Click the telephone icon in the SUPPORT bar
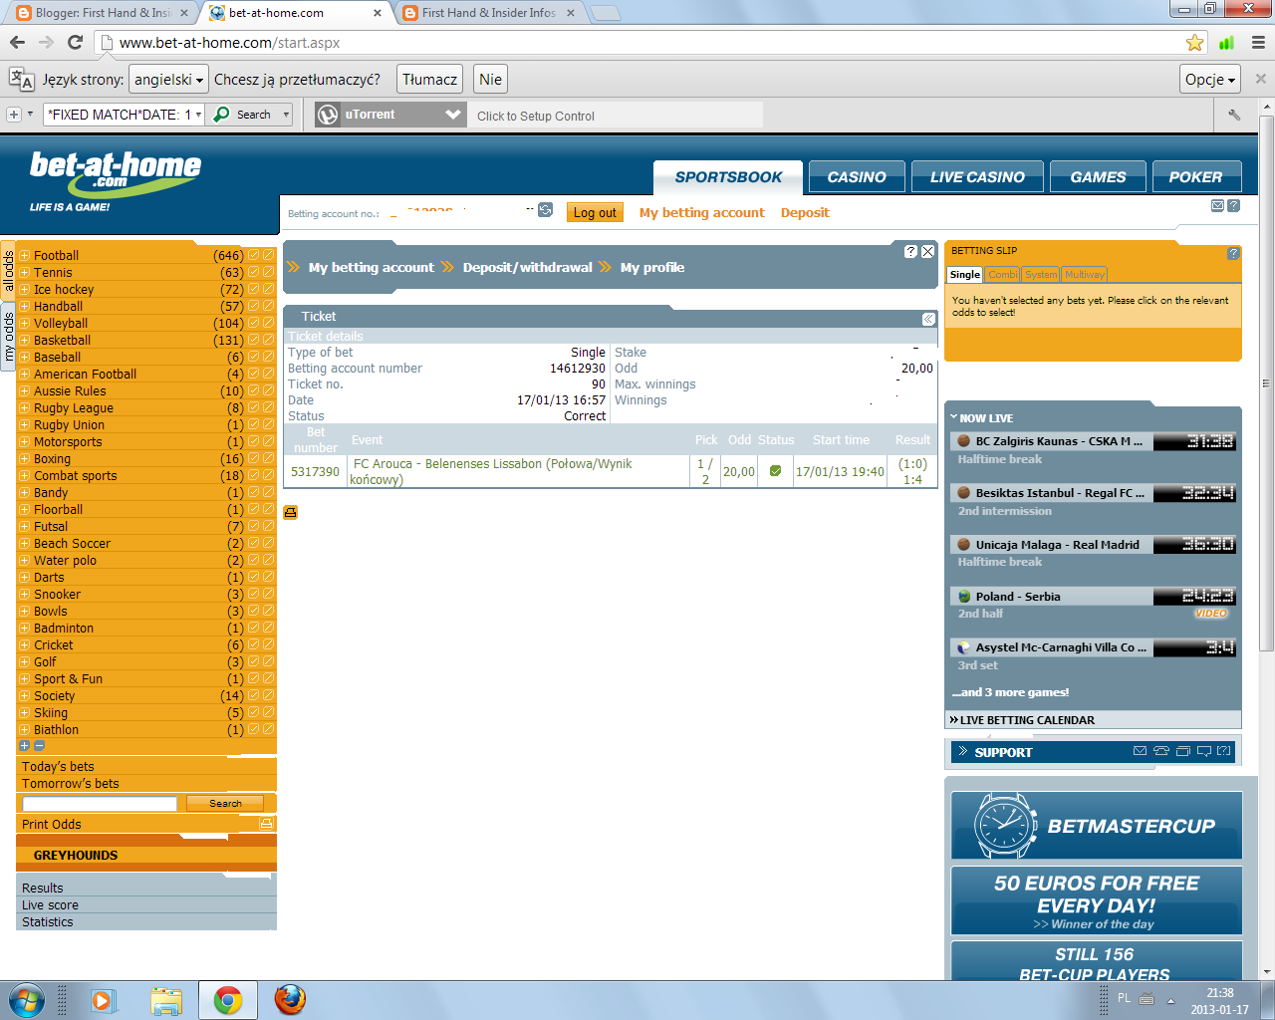Viewport: 1275px width, 1020px height. point(1161,751)
